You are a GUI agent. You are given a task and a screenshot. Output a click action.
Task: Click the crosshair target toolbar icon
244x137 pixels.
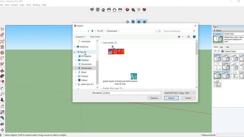point(127,22)
